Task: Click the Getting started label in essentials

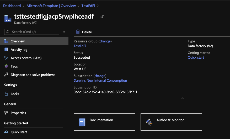Action: tap(199, 53)
